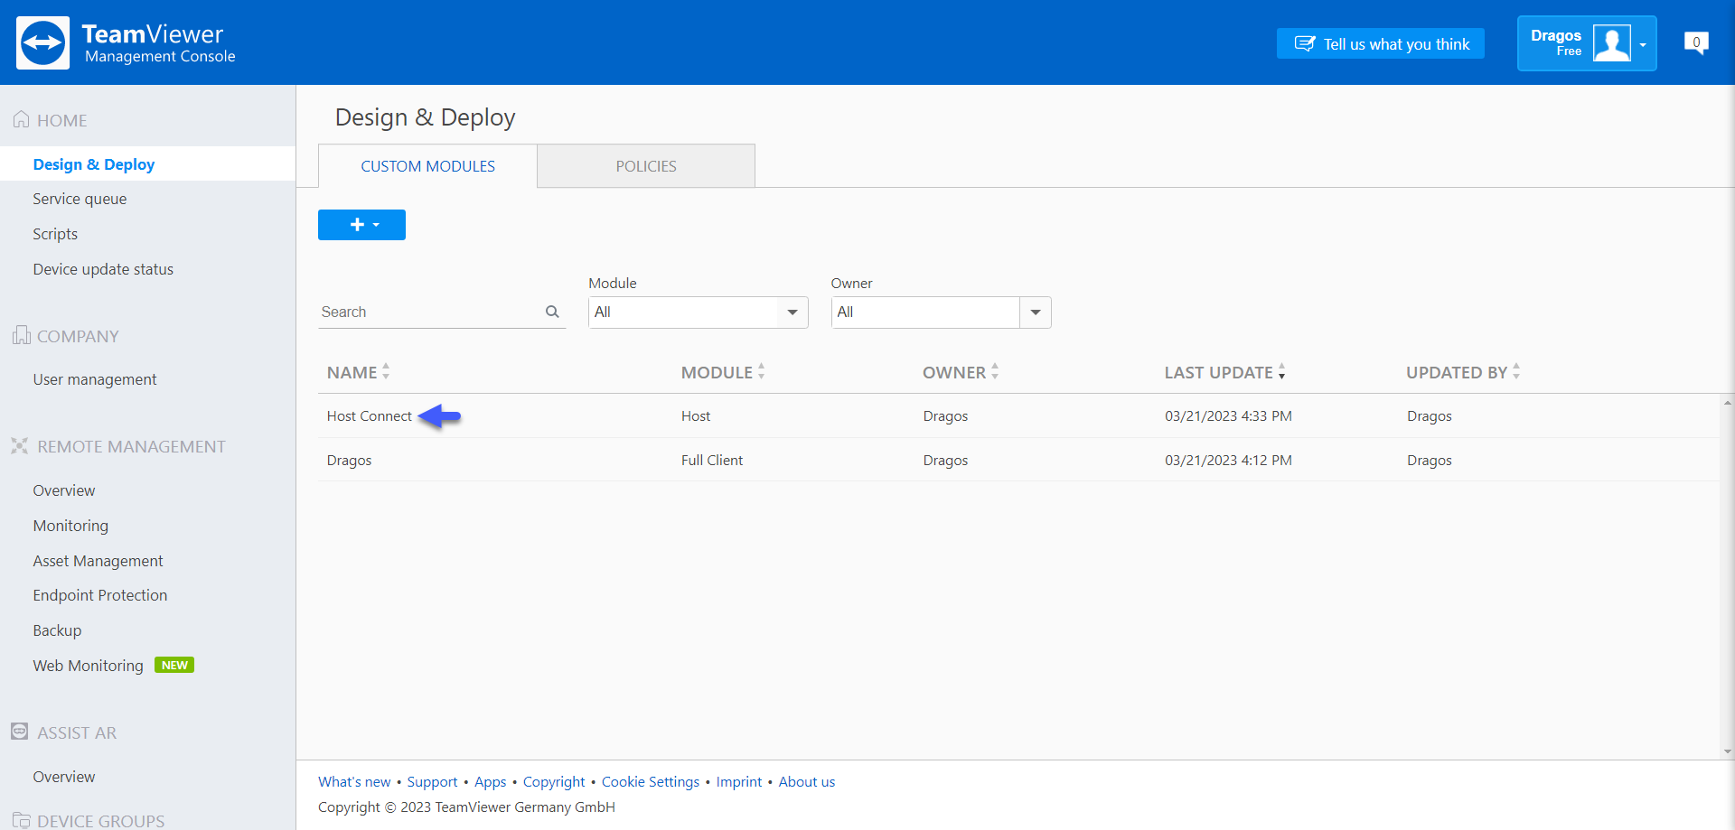Open Service queue in sidebar
Image resolution: width=1735 pixels, height=830 pixels.
80,199
